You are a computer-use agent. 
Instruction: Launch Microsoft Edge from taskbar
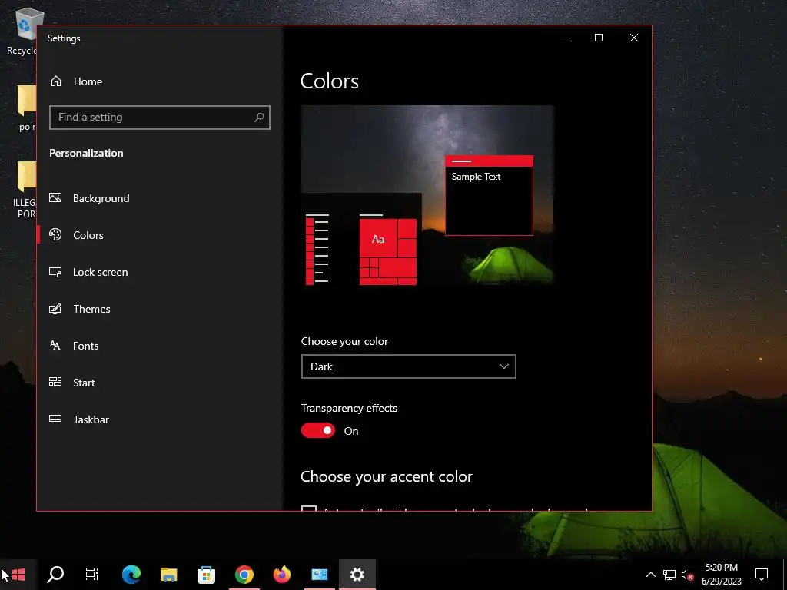tap(131, 575)
